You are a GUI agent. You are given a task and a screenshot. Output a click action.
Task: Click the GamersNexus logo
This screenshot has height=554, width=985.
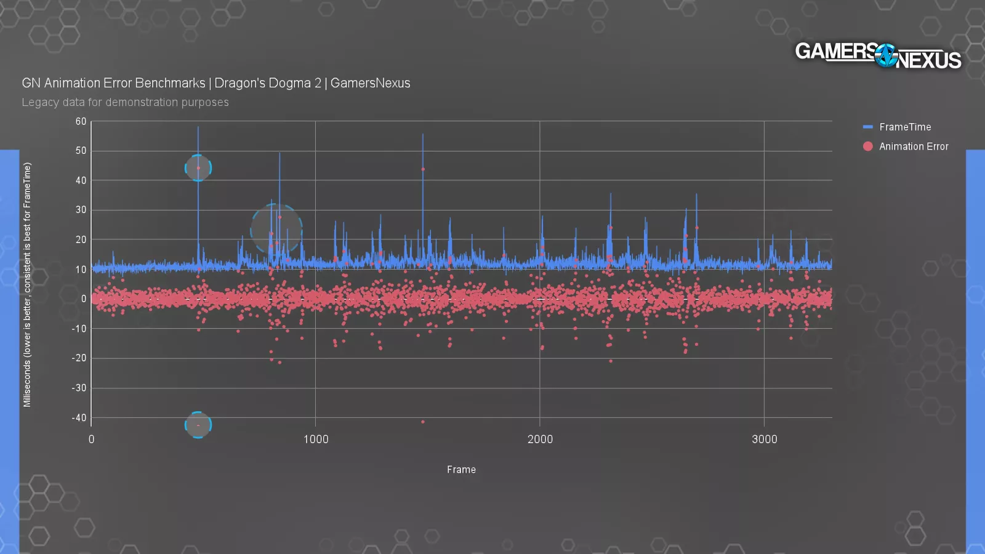(x=877, y=55)
